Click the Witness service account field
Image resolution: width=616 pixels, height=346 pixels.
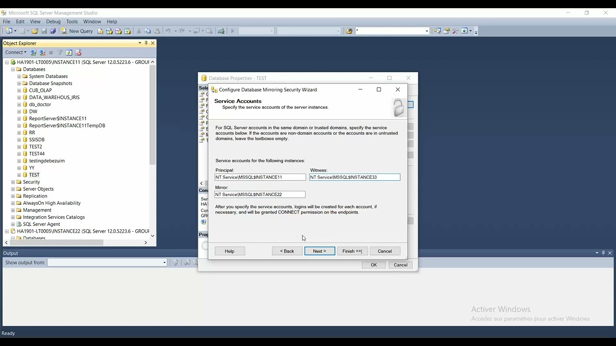355,177
